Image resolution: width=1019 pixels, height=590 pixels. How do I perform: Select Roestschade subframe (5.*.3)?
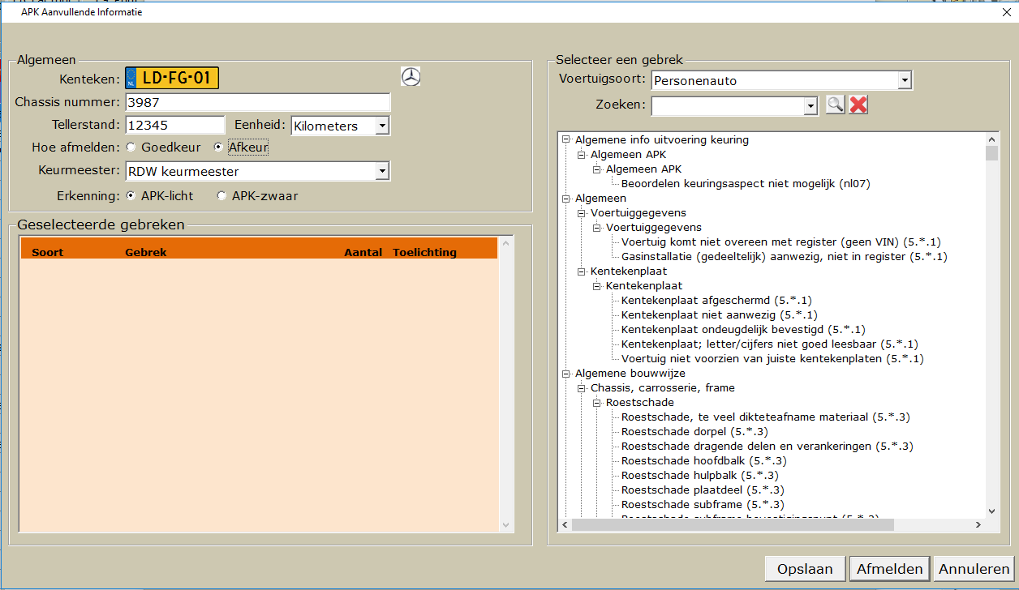click(x=703, y=504)
